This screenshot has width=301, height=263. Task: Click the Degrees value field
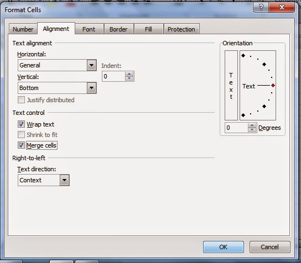point(236,128)
